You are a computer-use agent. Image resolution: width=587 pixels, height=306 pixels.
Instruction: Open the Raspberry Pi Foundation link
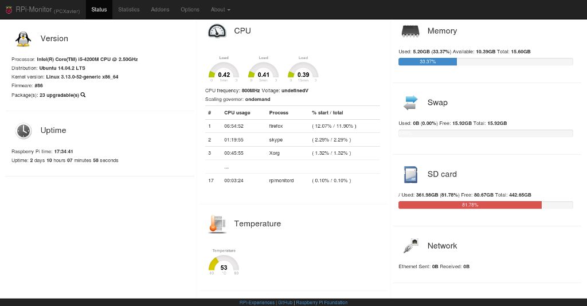click(x=322, y=303)
